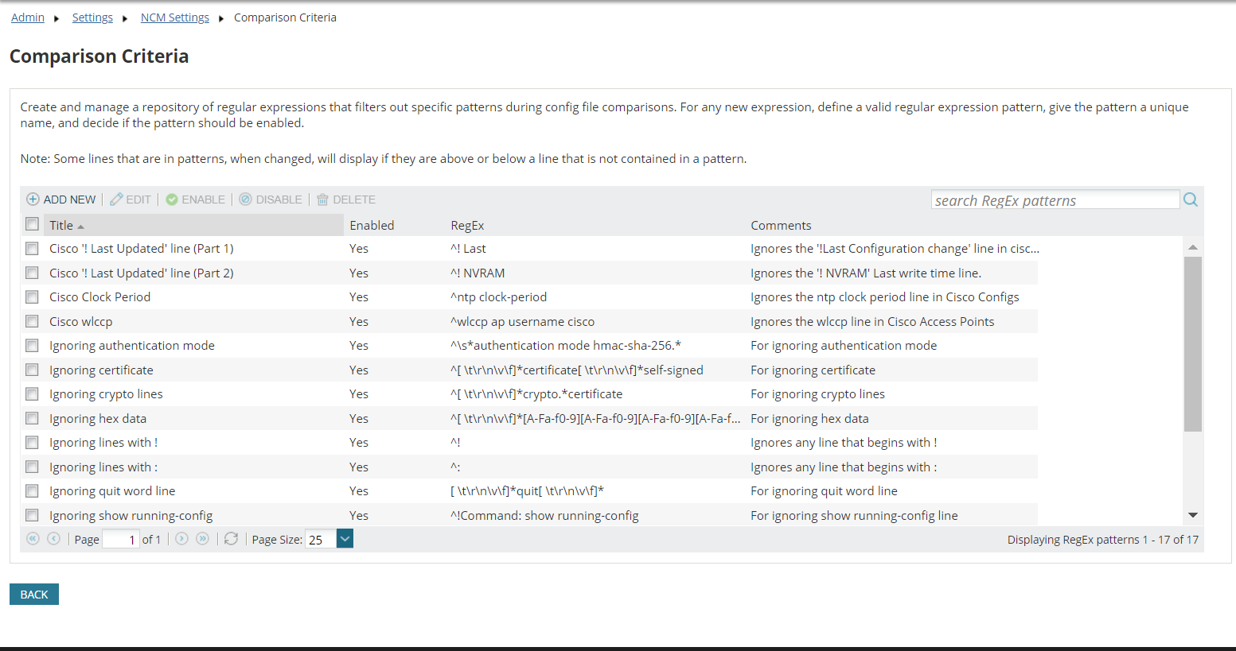This screenshot has height=651, width=1236.
Task: Check the Cisco Clock Period row checkbox
Action: click(32, 297)
